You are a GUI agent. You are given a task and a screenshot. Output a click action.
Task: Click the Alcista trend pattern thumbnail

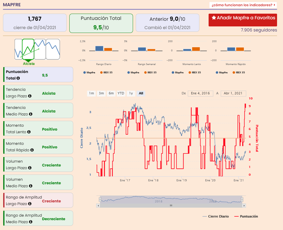(28, 49)
